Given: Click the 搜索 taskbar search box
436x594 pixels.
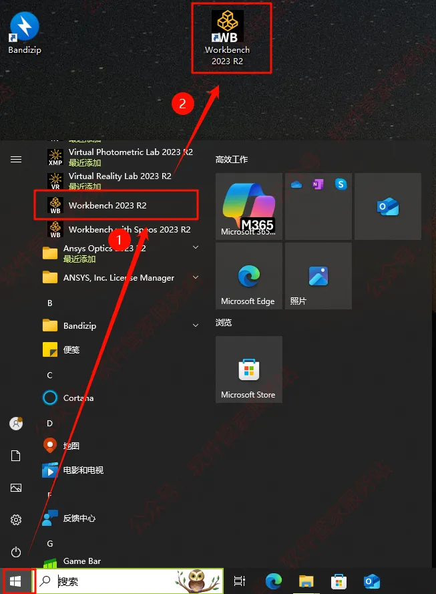Looking at the screenshot, I should tap(130, 581).
